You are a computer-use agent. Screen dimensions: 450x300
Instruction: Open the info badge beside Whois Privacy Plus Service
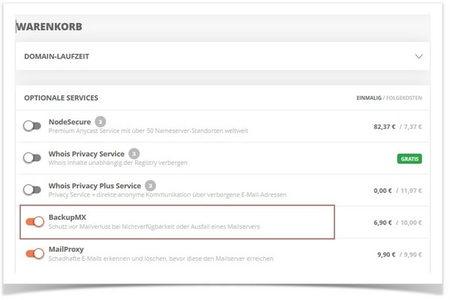150,185
